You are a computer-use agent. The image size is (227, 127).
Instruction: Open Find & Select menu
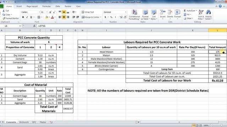[209, 15]
